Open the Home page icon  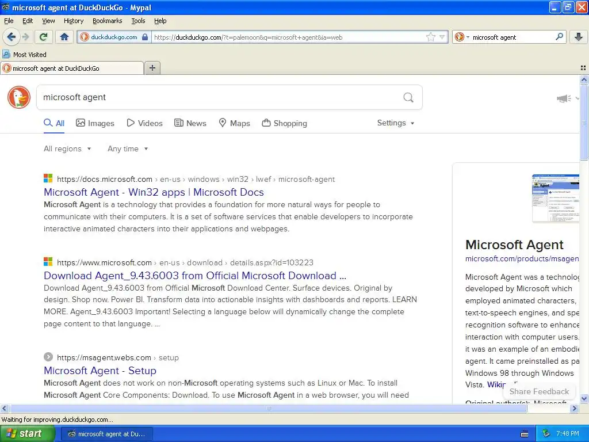pos(64,37)
